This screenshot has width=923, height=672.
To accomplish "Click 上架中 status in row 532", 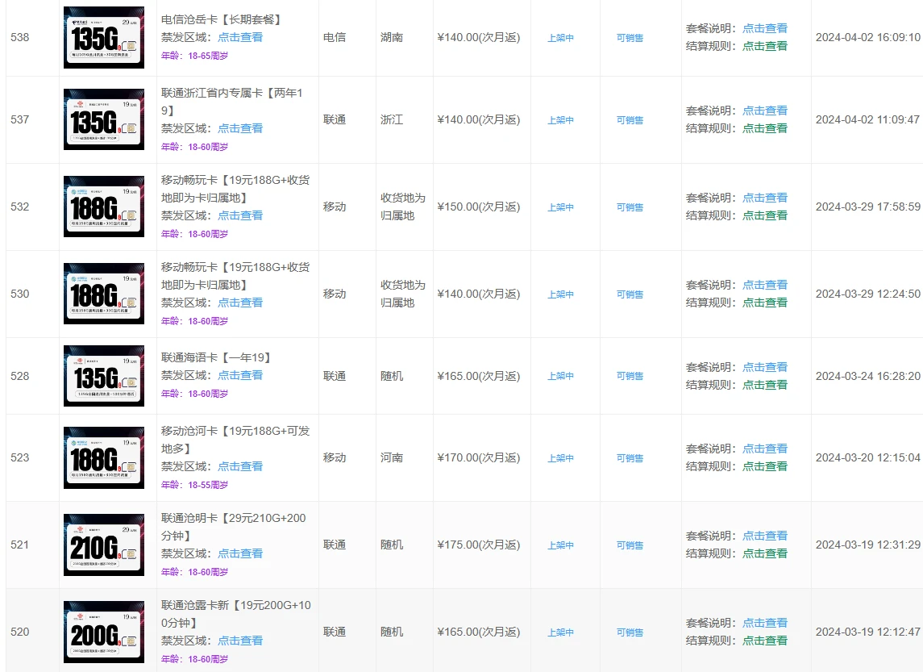I will tap(560, 207).
